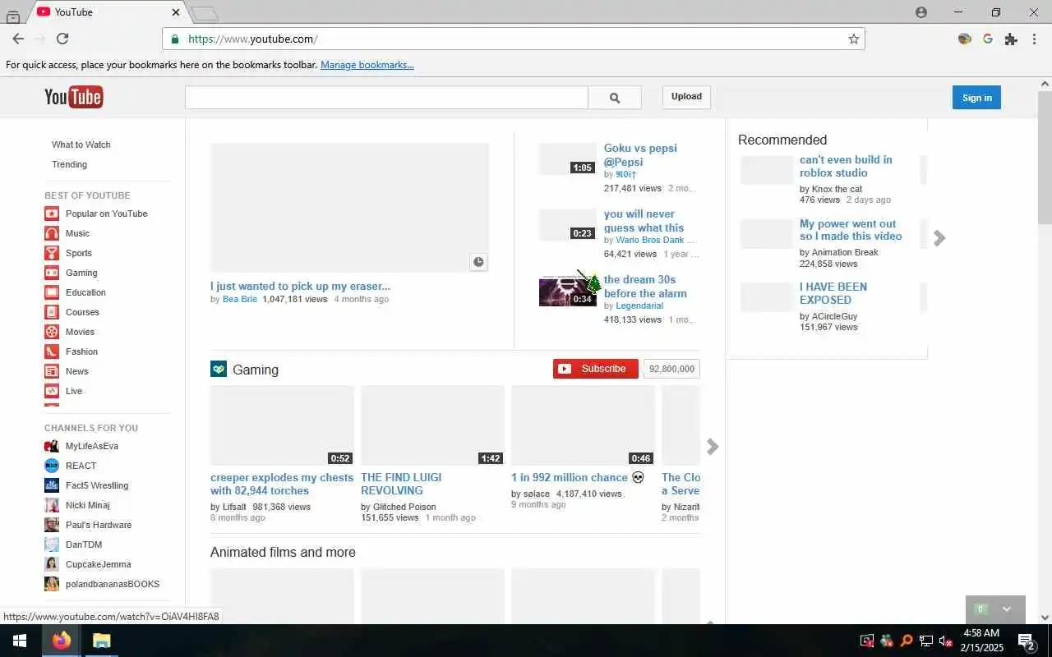
Task: Open 'can't even build in roblox studio'
Action: (846, 166)
